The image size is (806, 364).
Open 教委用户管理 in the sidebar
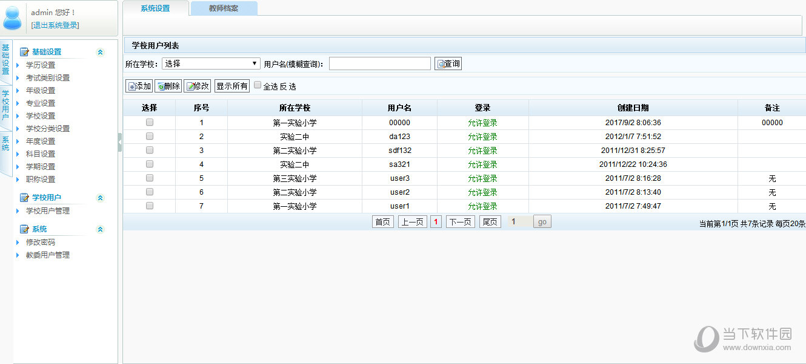point(48,255)
